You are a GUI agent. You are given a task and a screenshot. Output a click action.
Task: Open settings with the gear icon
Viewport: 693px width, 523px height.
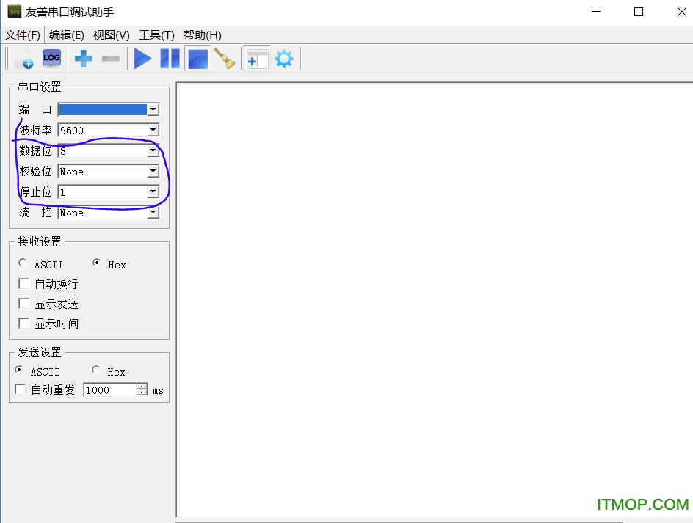(x=283, y=59)
